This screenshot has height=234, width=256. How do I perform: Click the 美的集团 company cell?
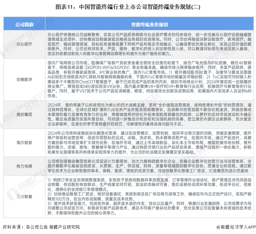(x=24, y=115)
